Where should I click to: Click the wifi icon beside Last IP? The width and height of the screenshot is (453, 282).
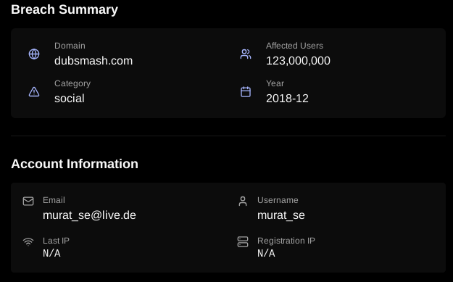(28, 241)
